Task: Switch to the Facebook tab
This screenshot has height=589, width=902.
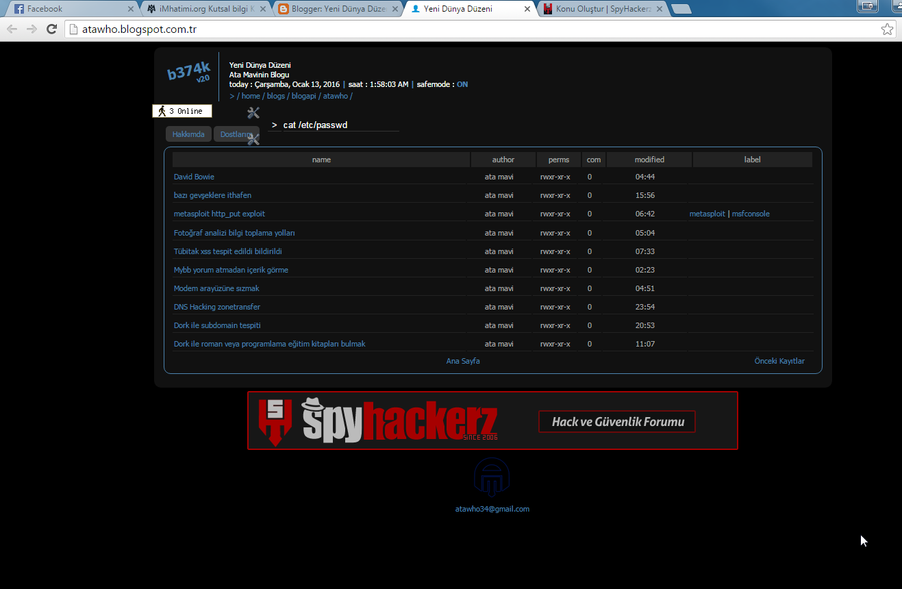Action: tap(65, 9)
